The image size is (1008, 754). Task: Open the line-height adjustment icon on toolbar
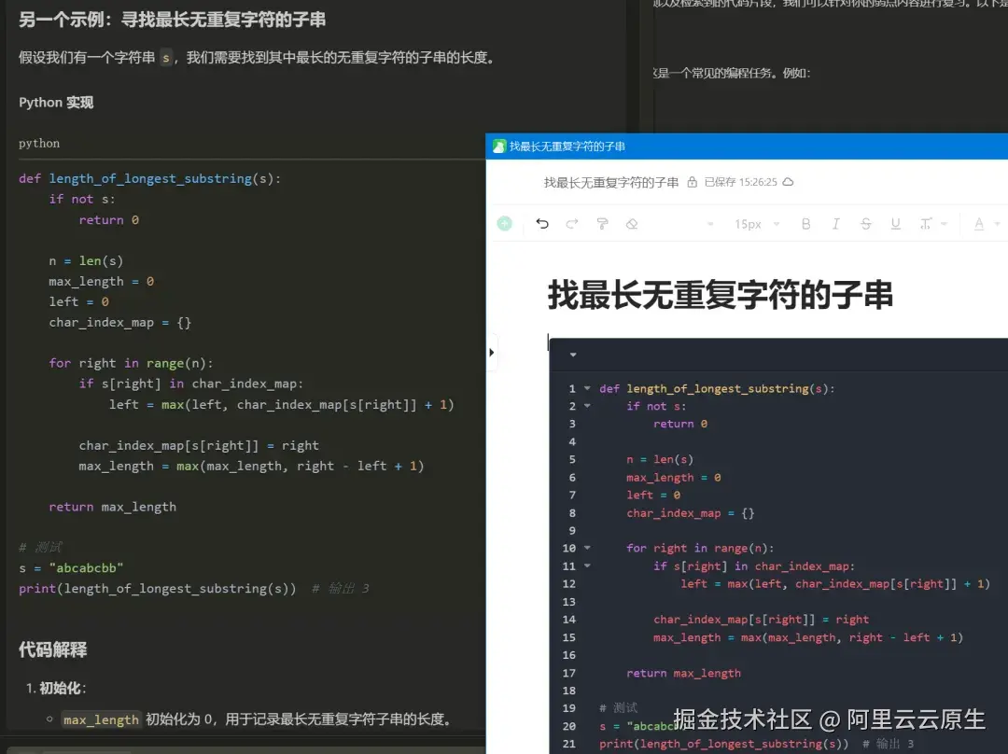pyautogui.click(x=926, y=224)
